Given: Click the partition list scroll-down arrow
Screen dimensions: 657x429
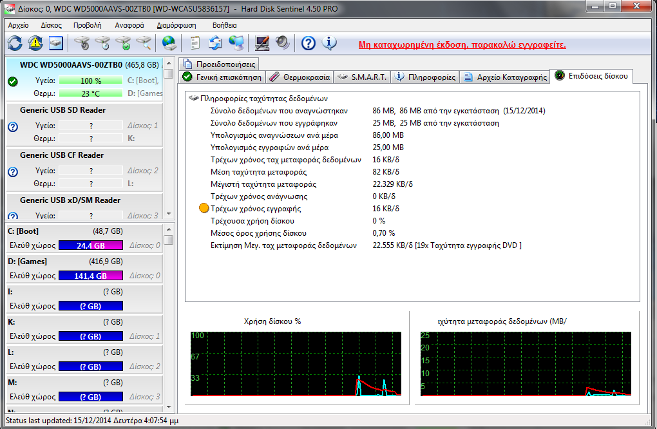Looking at the screenshot, I should tap(169, 407).
